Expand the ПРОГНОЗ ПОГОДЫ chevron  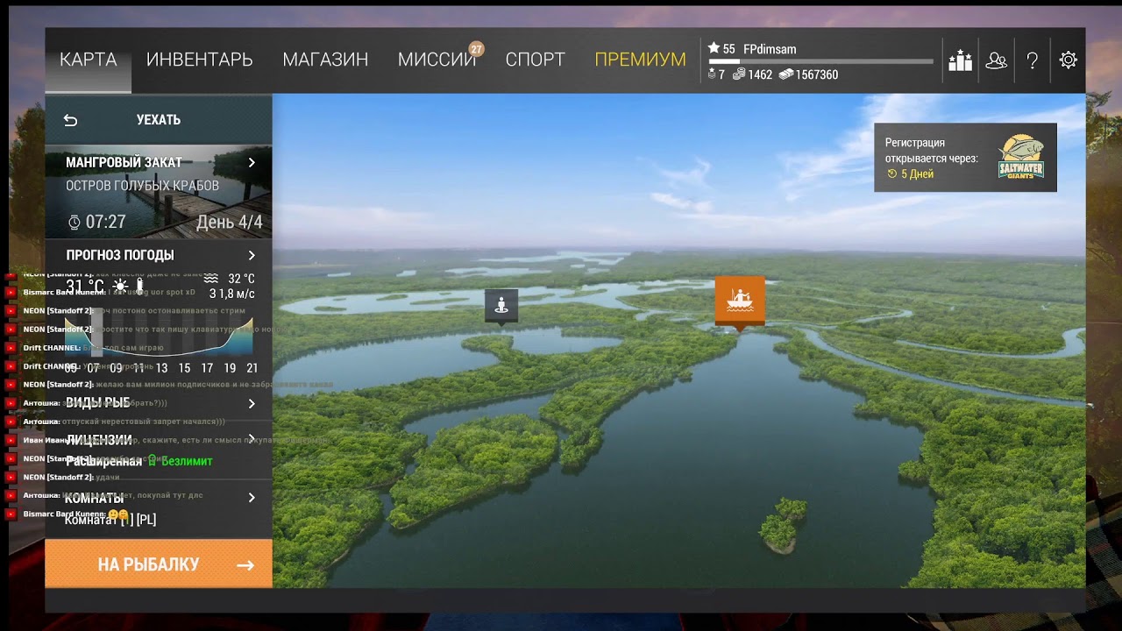click(252, 255)
